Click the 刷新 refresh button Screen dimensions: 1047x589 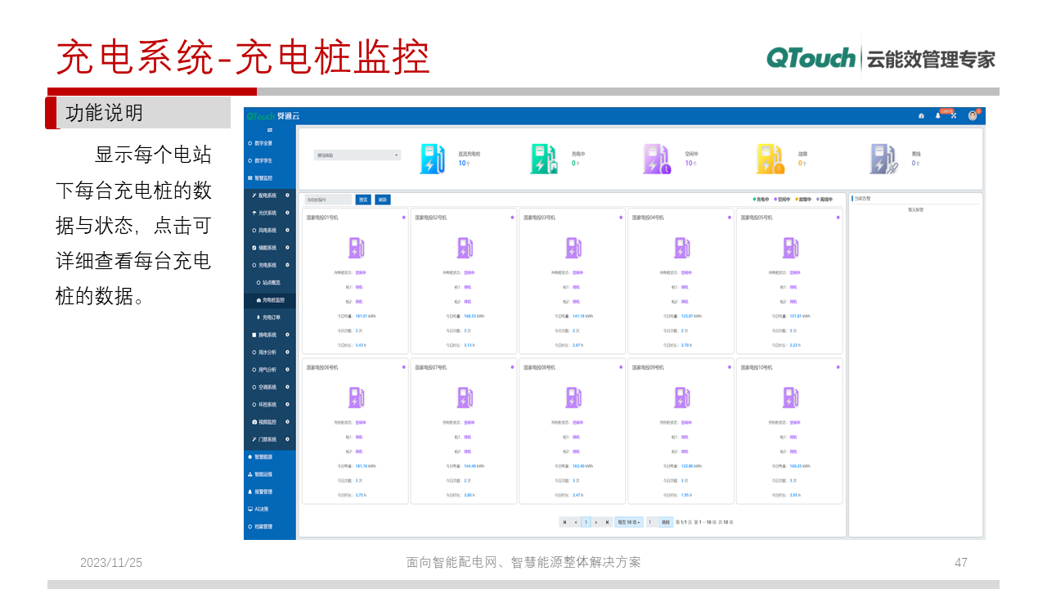click(x=383, y=199)
